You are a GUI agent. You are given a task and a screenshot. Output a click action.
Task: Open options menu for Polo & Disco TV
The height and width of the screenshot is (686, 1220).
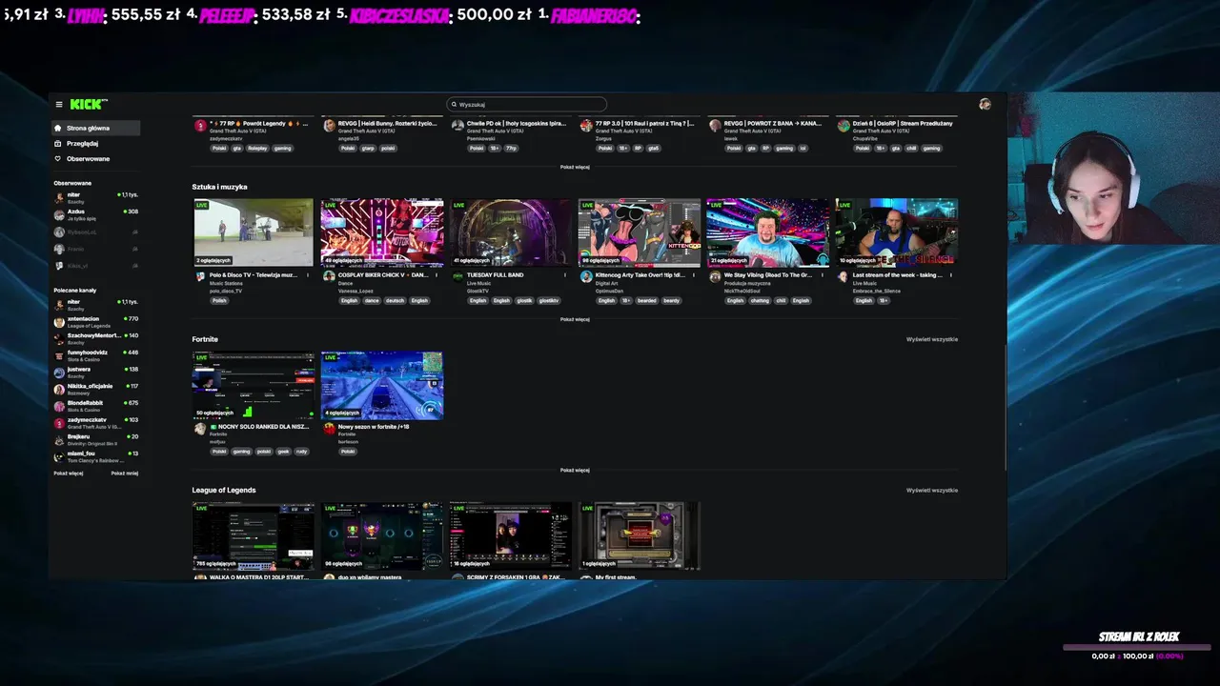[308, 275]
